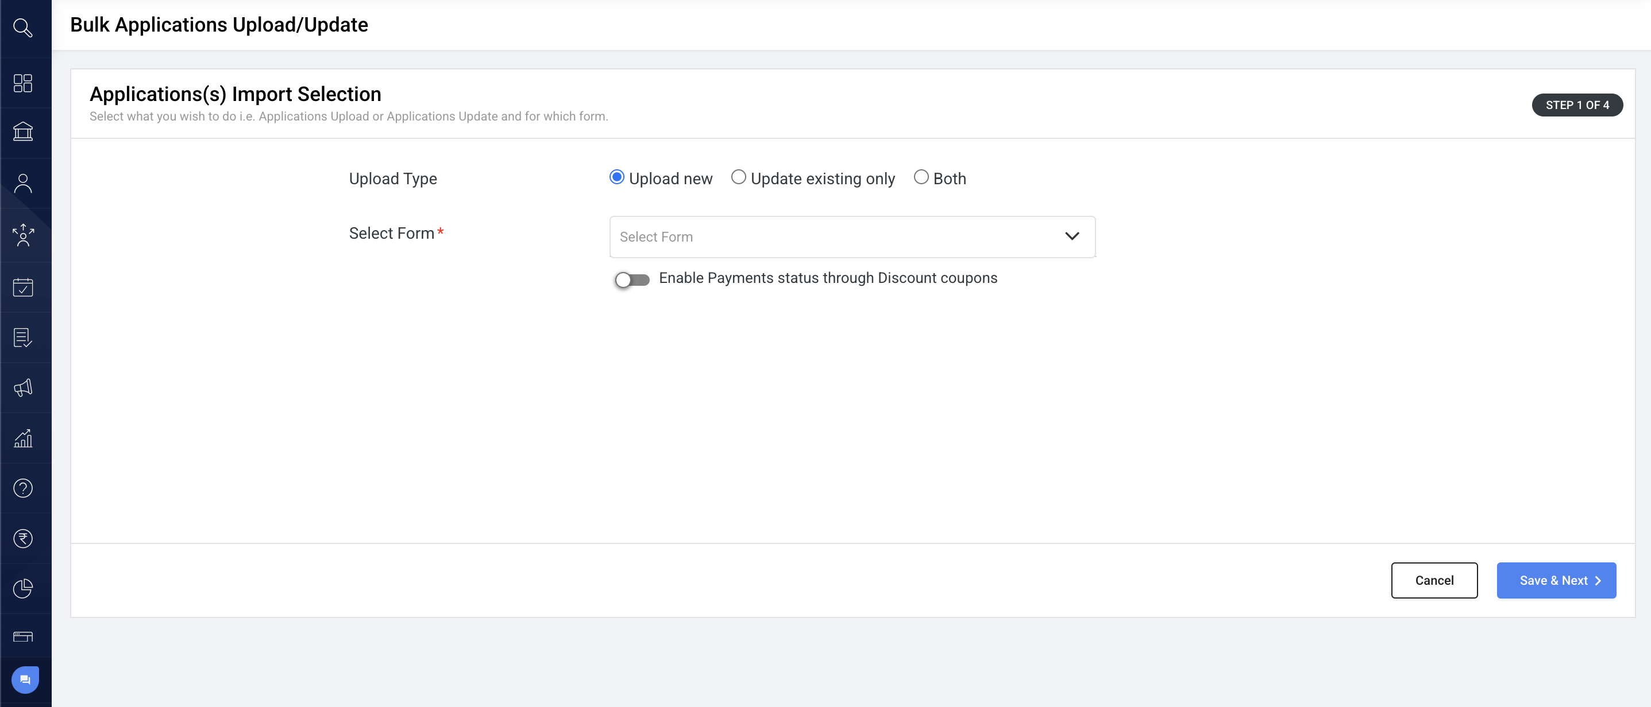Open the dashboard grid icon
This screenshot has width=1651, height=707.
23,83
